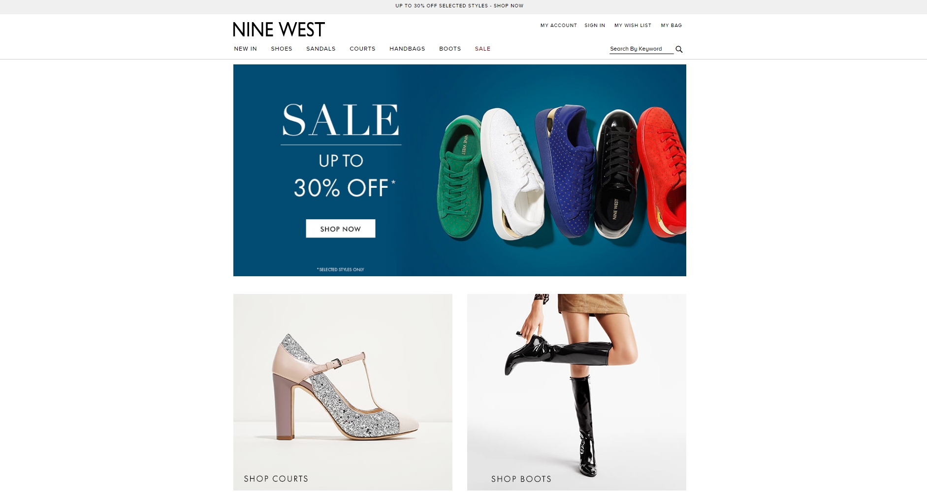Open My Bag
The width and height of the screenshot is (927, 494).
(671, 26)
